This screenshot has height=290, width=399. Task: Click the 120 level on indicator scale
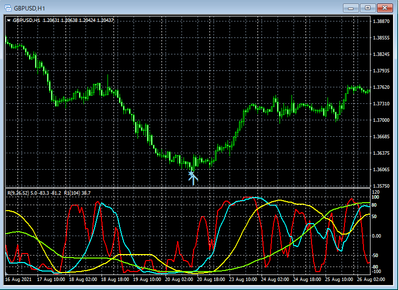point(376,192)
